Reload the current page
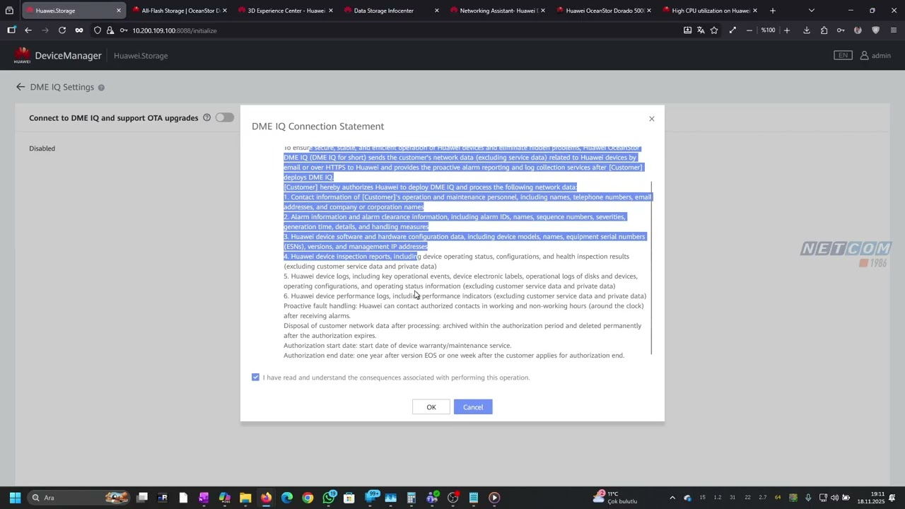905x509 pixels. pos(62,30)
